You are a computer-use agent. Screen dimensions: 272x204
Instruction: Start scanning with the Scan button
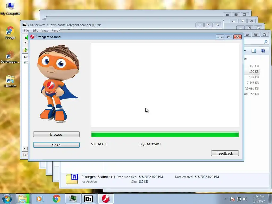point(56,145)
